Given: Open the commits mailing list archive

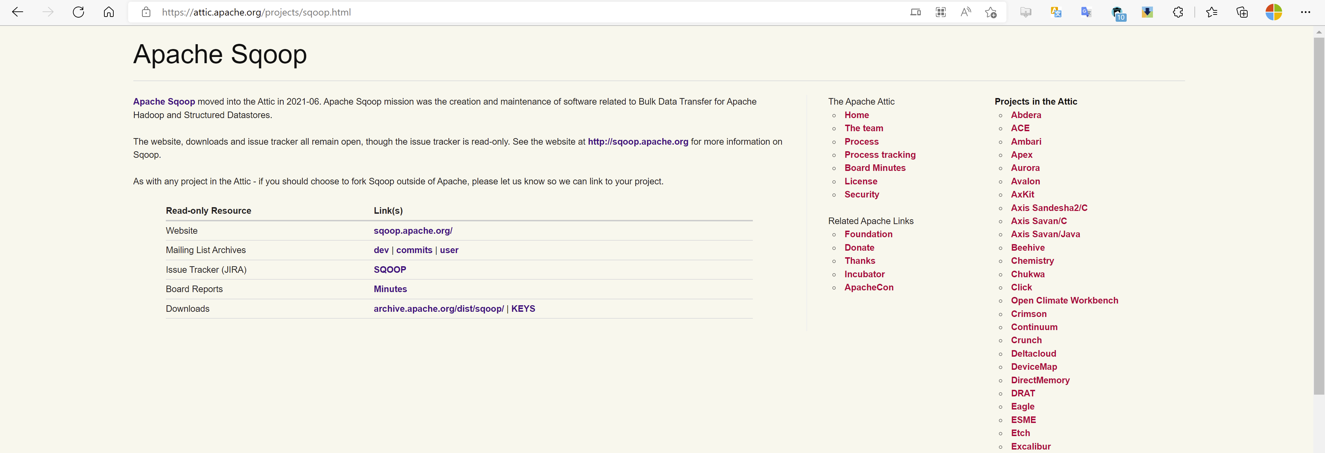Looking at the screenshot, I should point(414,250).
